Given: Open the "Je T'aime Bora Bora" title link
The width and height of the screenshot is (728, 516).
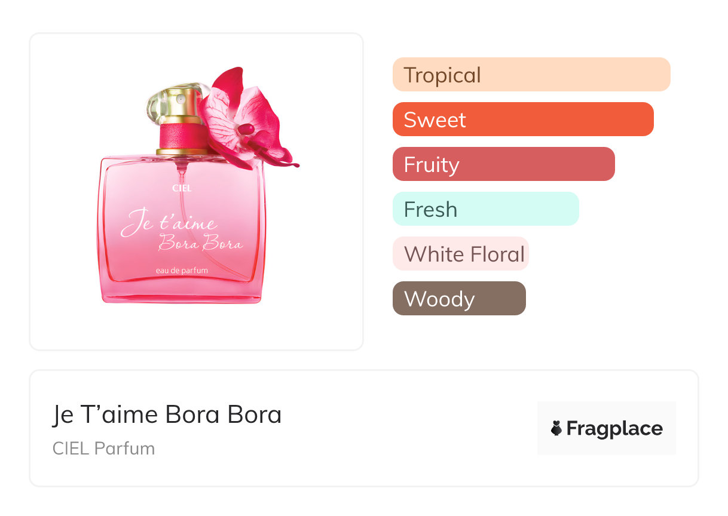Looking at the screenshot, I should (167, 414).
